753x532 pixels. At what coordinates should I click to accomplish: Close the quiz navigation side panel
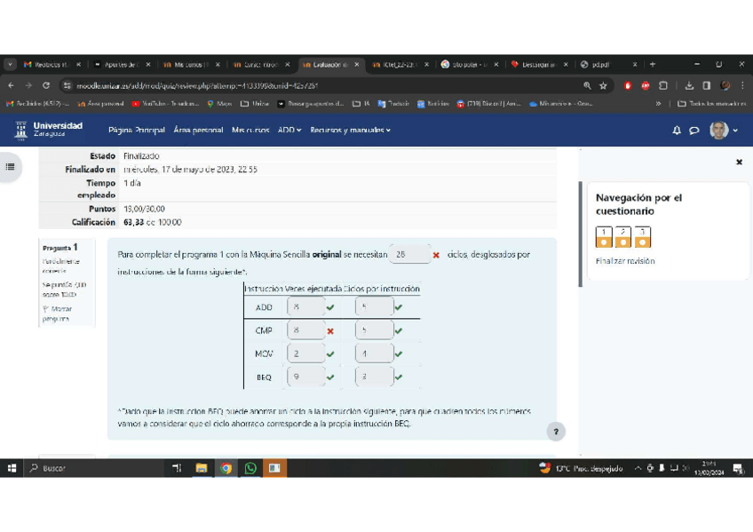(x=739, y=163)
